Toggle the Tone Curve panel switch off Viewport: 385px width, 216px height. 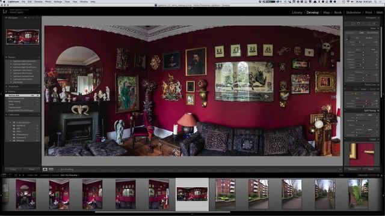click(x=345, y=85)
